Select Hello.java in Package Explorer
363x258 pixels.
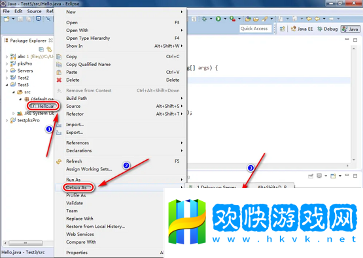43,106
